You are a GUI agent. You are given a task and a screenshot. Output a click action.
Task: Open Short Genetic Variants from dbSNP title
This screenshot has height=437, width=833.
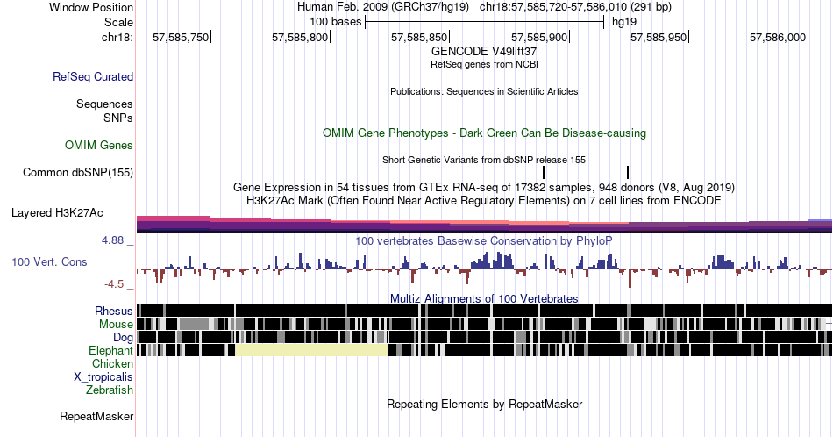[x=484, y=160]
